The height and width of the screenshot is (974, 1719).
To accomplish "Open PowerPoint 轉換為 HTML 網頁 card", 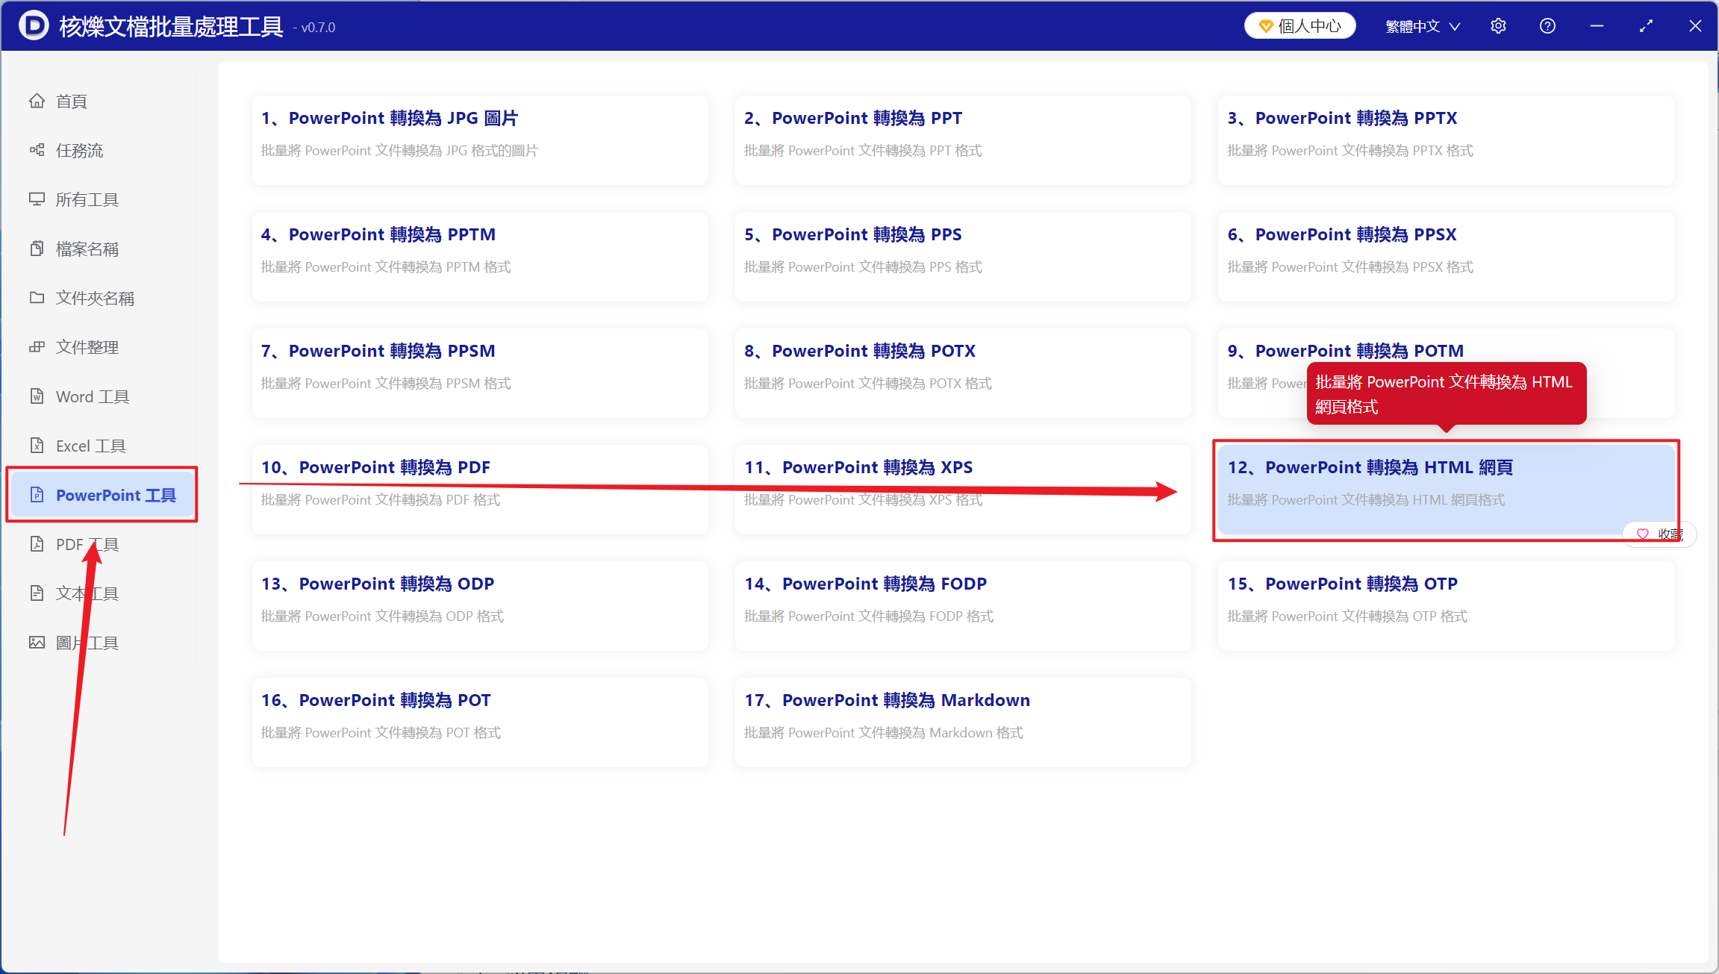I will (x=1447, y=490).
